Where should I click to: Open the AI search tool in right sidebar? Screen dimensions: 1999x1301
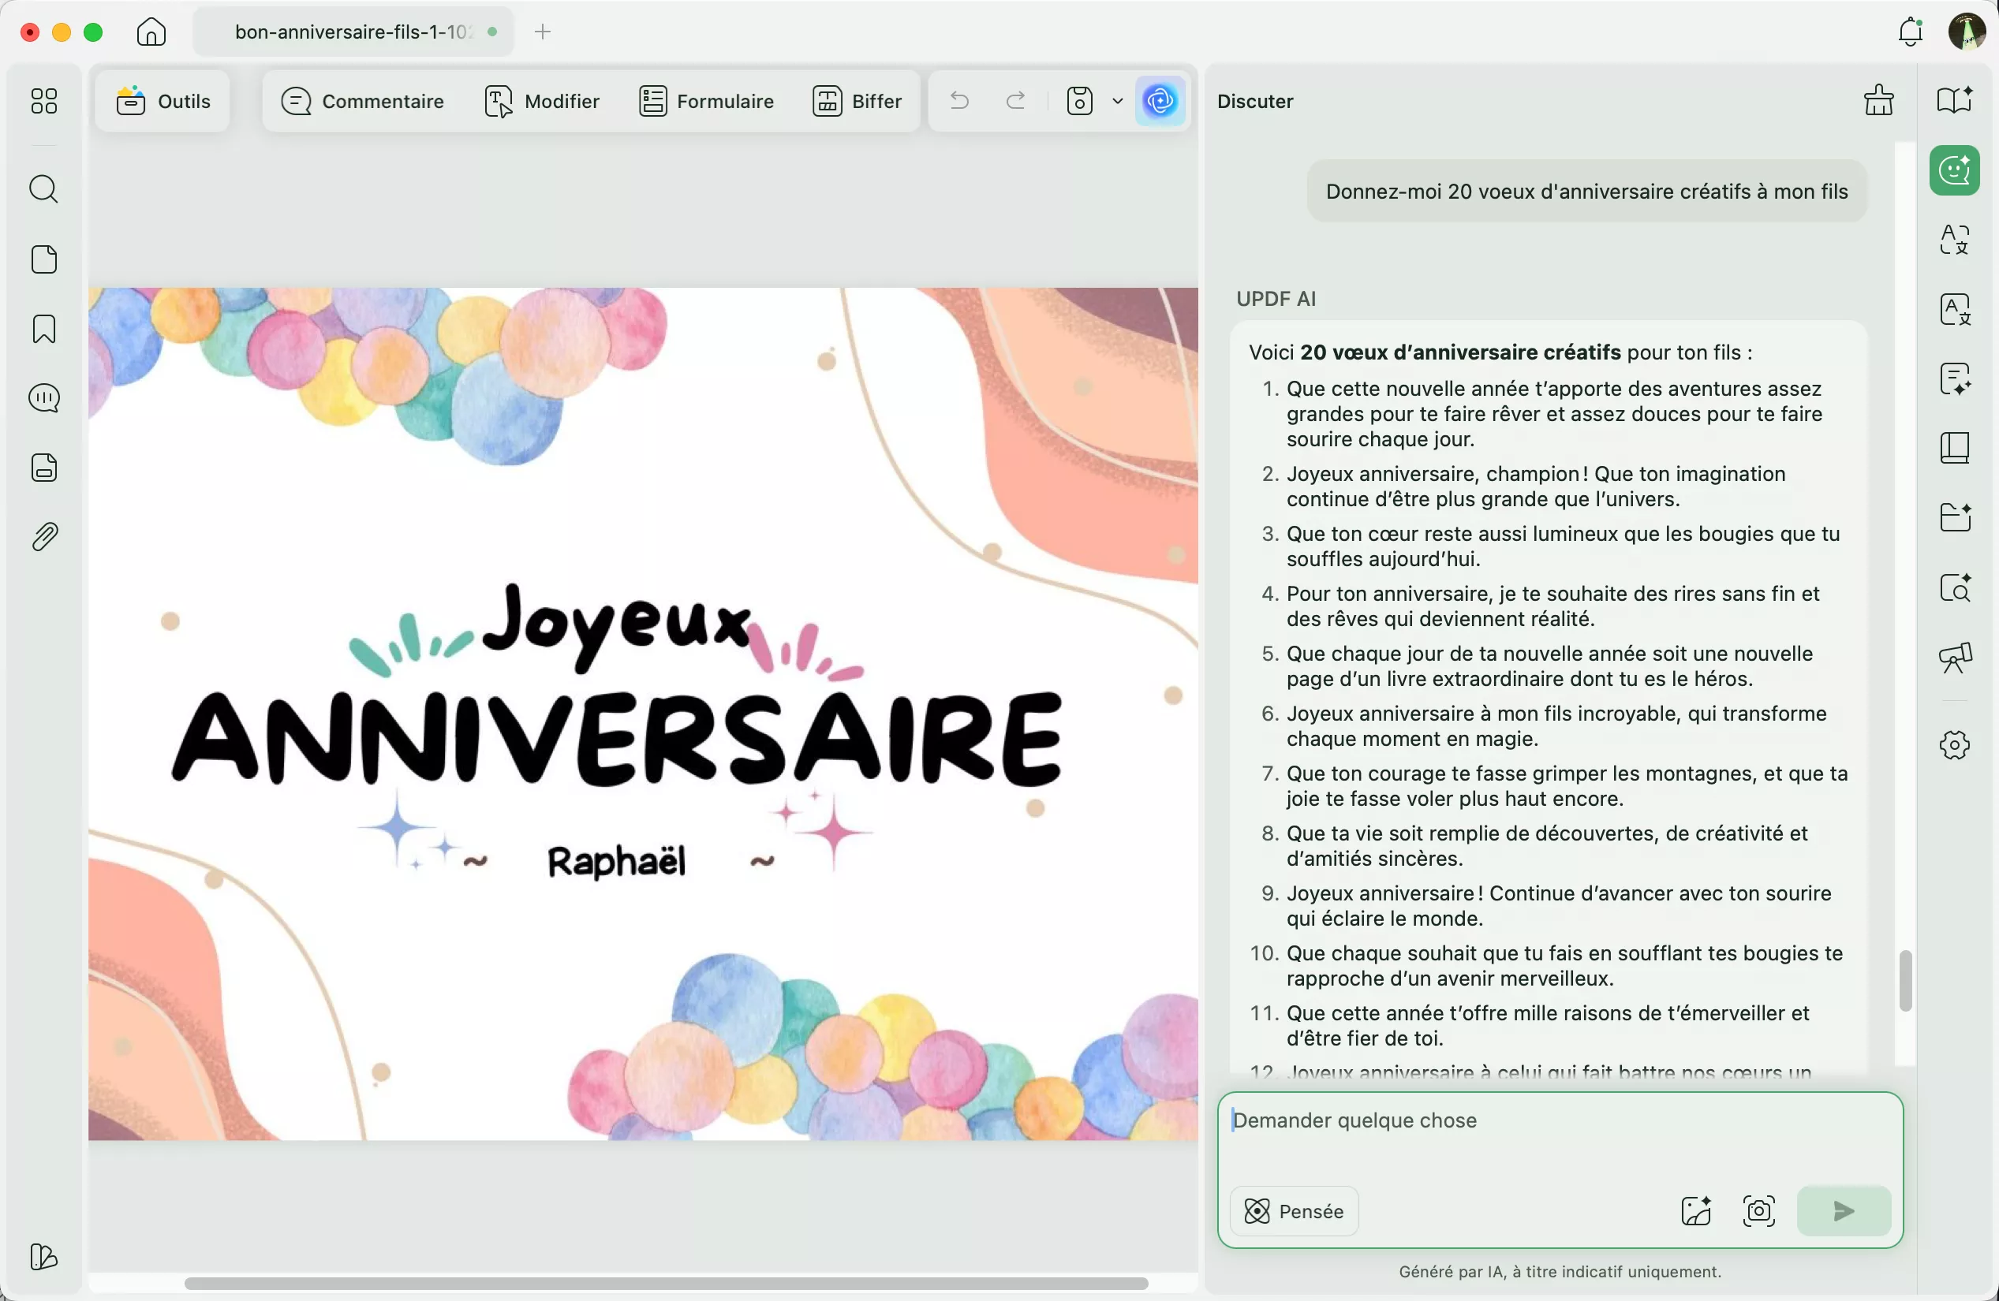pos(1956,588)
